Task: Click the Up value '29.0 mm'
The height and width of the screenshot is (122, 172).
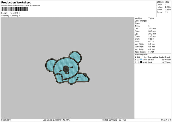Action: (x=152, y=34)
